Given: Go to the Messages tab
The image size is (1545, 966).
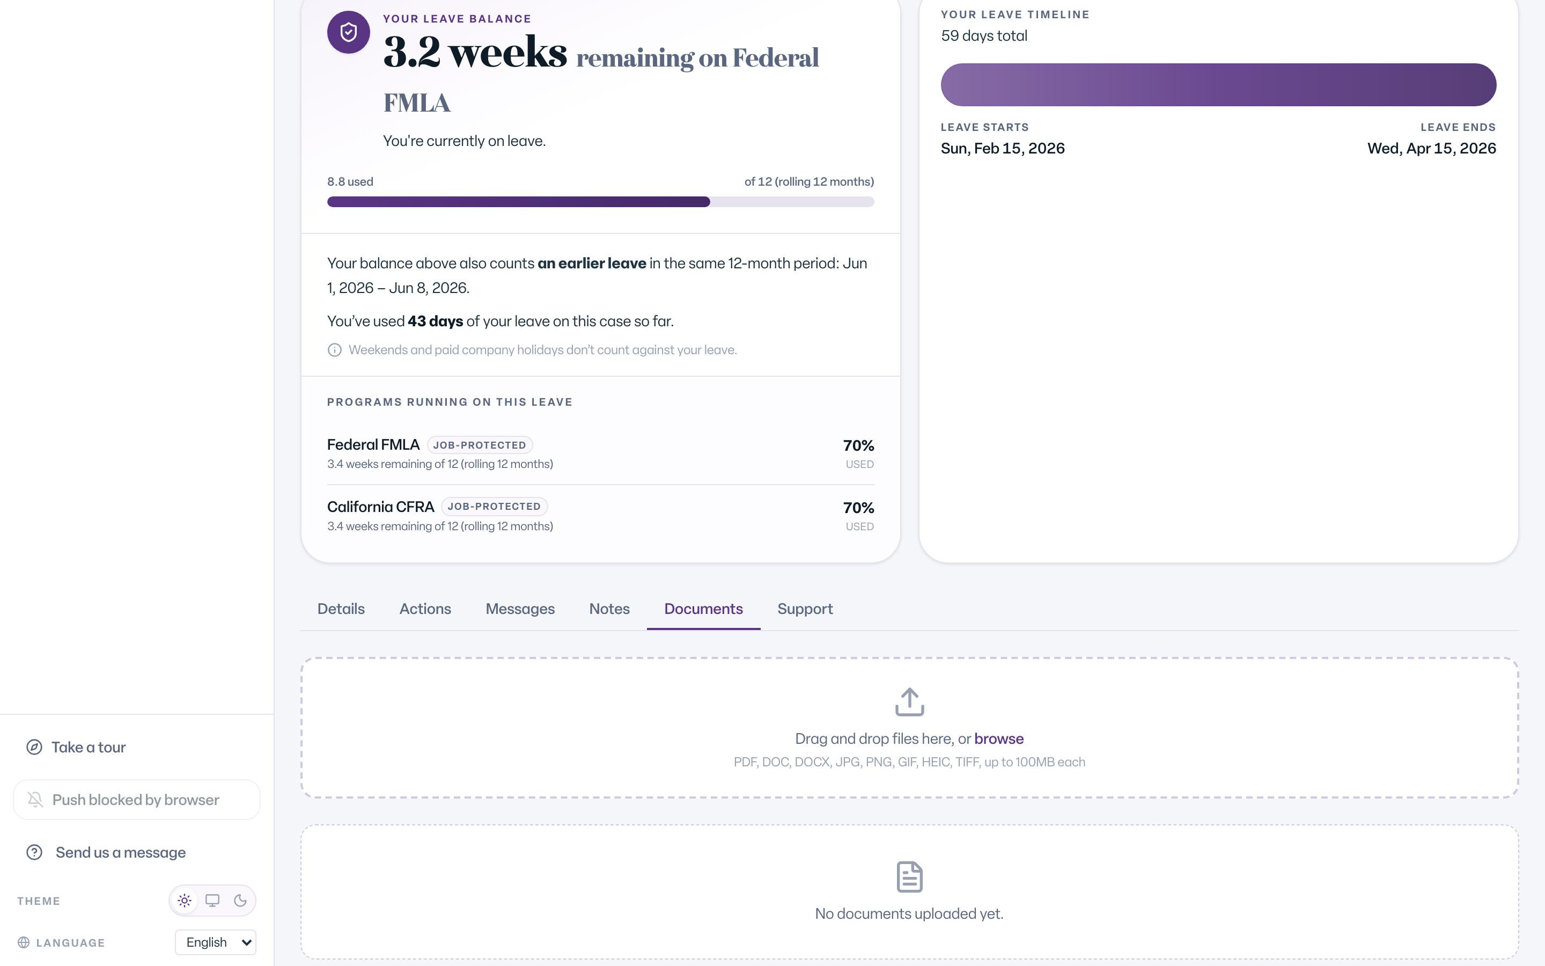Looking at the screenshot, I should click(x=520, y=609).
